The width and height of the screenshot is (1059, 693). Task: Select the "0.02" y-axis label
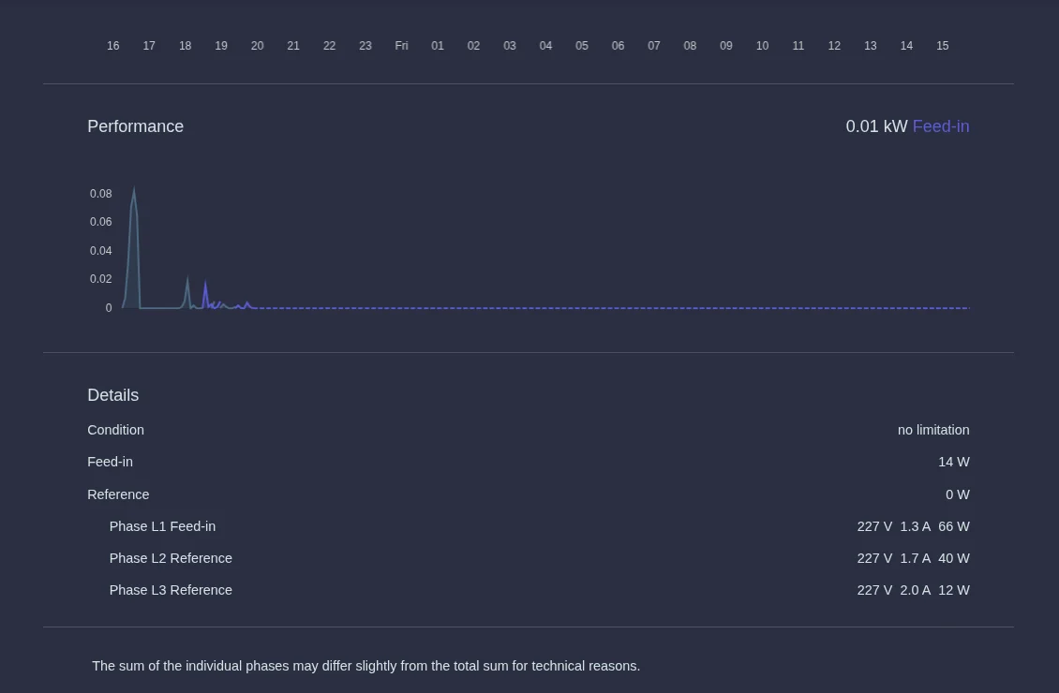[100, 279]
